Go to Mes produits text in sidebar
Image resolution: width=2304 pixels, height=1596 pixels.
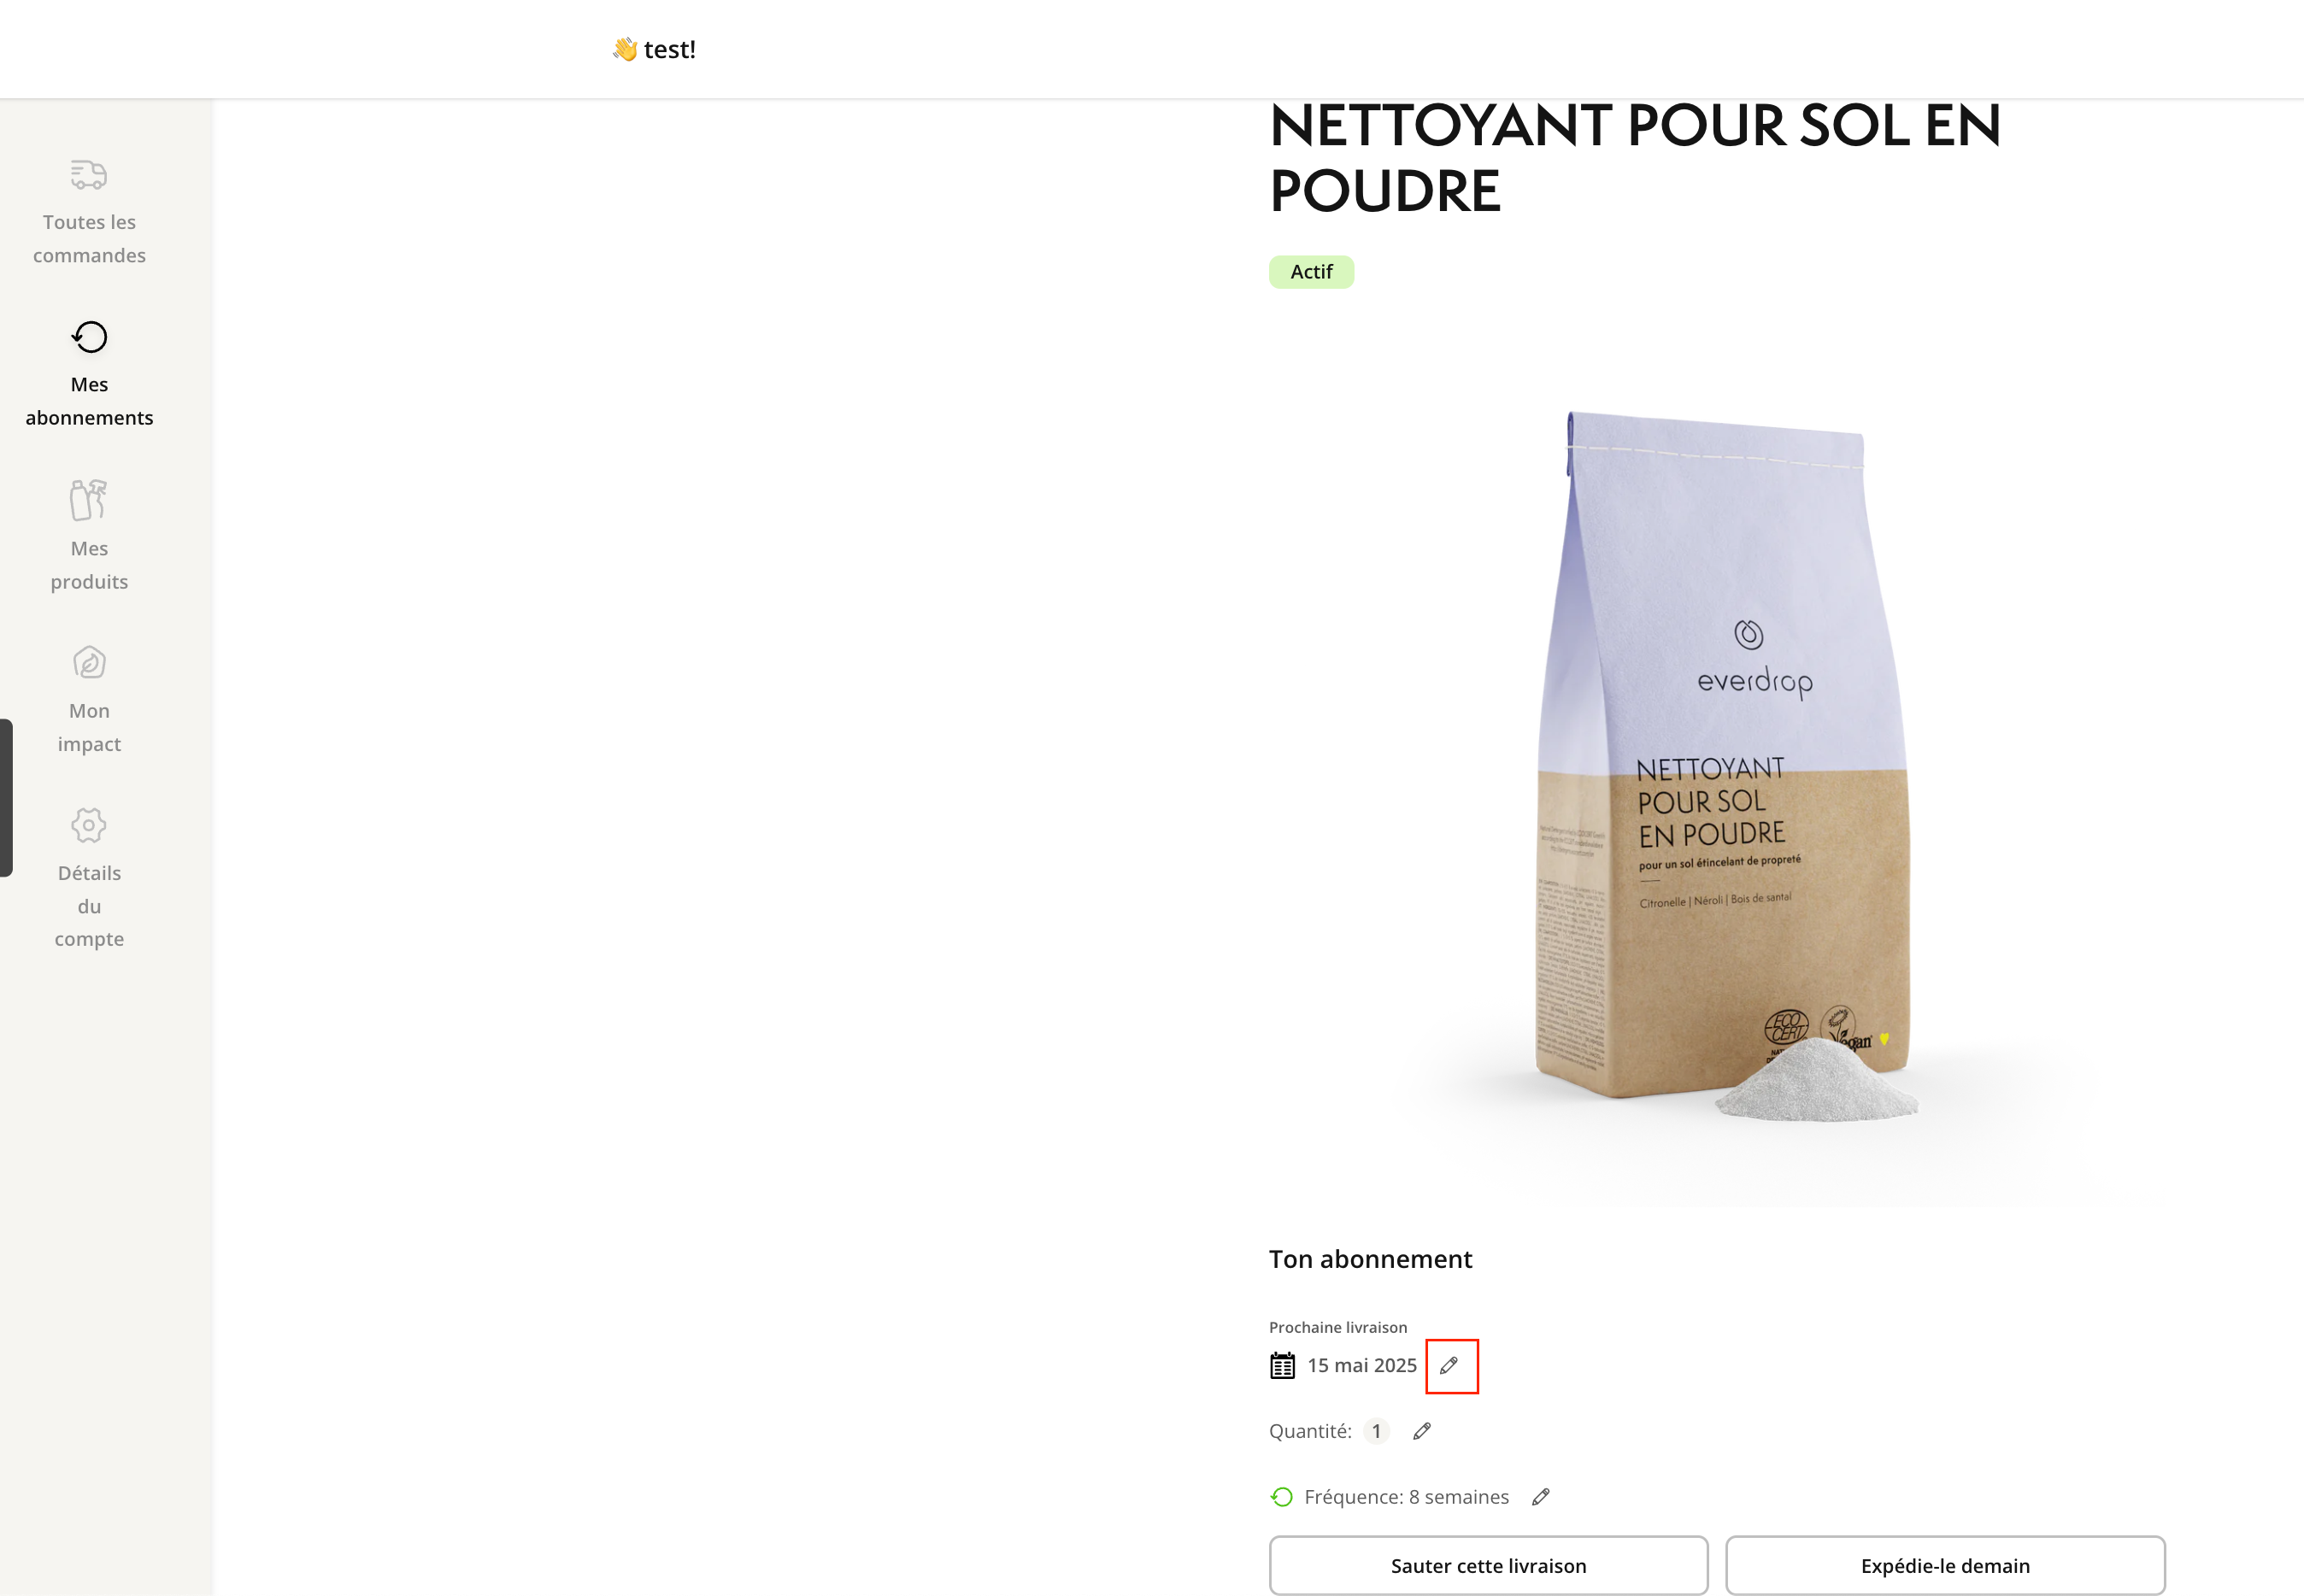(89, 565)
